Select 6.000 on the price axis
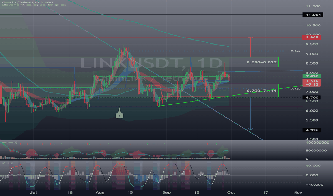This screenshot has height=196, width=333. [x=312, y=110]
